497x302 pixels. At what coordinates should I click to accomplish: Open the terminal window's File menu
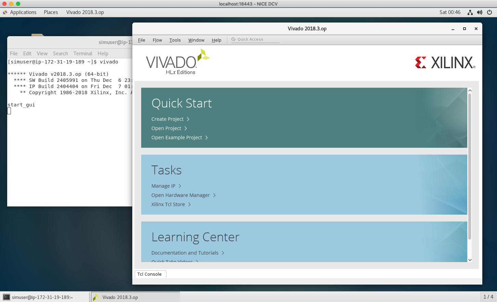14,54
